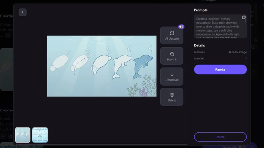Click the credits badge on AI Upscale
Viewport: 264px width, 148px height.
coord(181,27)
